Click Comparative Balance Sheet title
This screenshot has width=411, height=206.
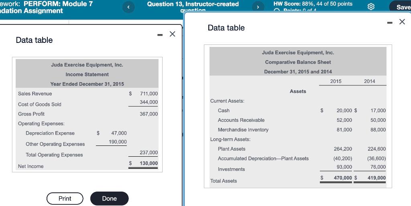tap(298, 62)
